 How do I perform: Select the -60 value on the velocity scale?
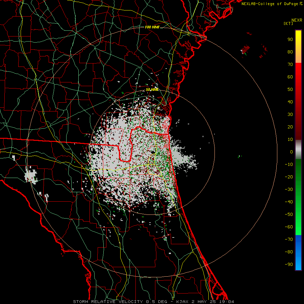point(289,227)
